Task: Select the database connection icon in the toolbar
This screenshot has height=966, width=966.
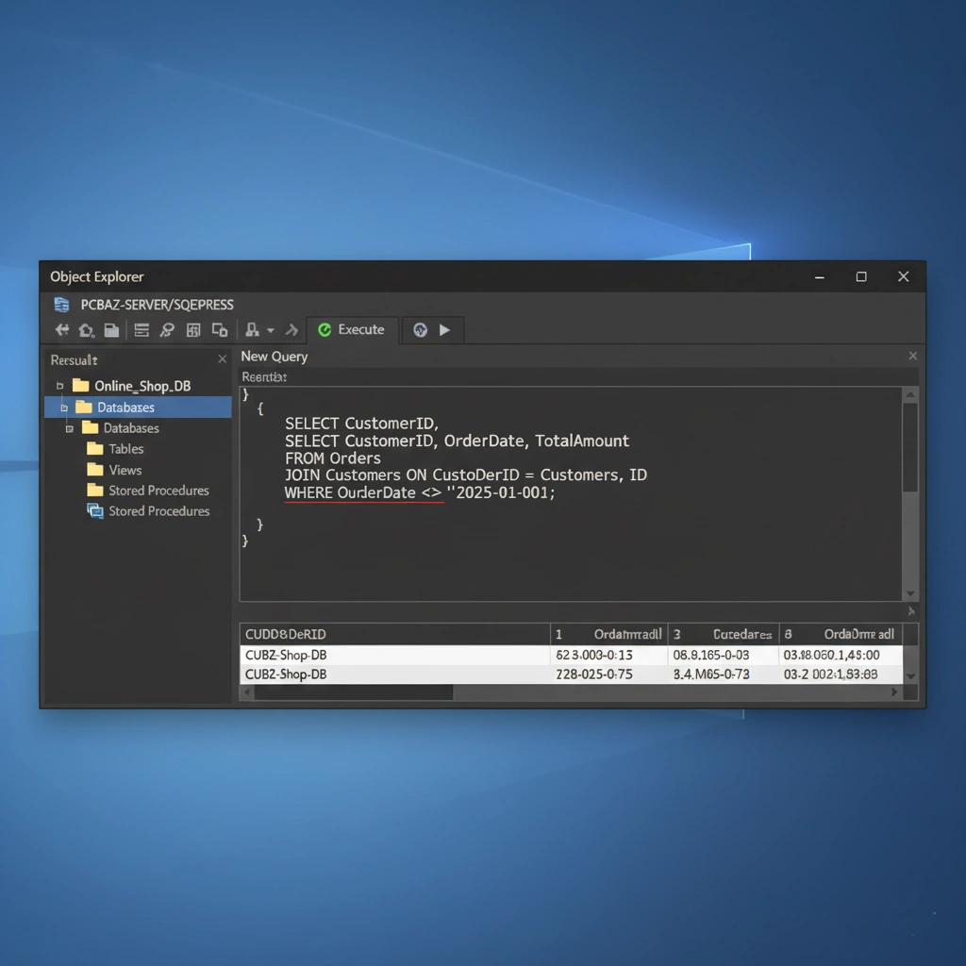Action: pyautogui.click(x=251, y=329)
